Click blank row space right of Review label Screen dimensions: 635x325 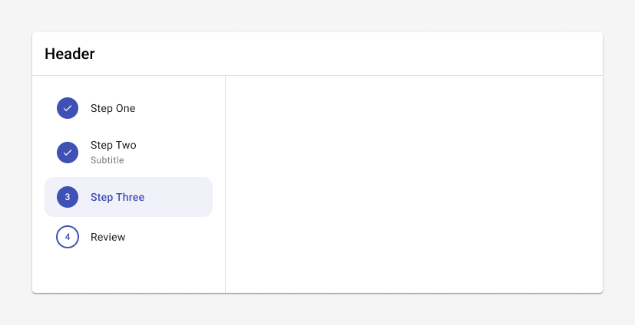point(169,237)
